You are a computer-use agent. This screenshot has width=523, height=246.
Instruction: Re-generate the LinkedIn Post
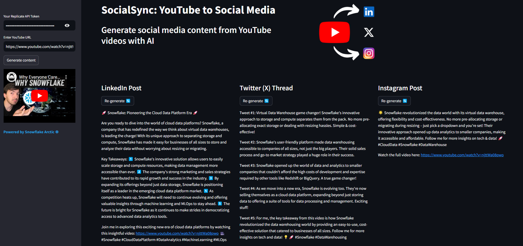tap(118, 101)
